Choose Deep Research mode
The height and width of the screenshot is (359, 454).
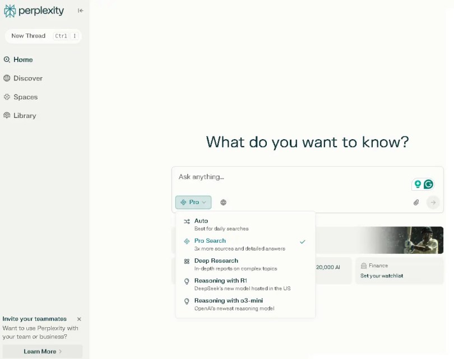pos(245,264)
